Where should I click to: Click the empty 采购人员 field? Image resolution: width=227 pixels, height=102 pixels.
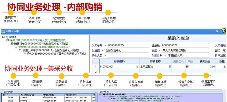click(x=128, y=56)
